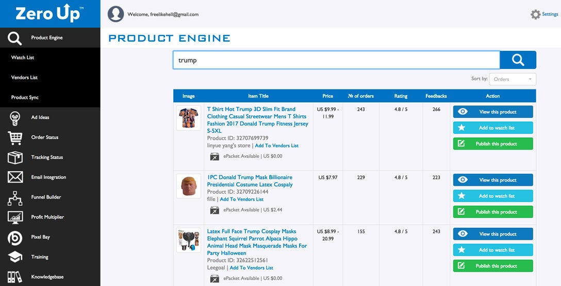Screen dimensions: 561x286
Task: Click the star icon in the Latex Full Face row
Action: (x=461, y=249)
